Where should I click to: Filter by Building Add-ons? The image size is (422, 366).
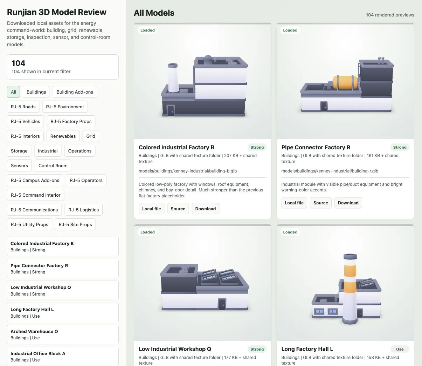pyautogui.click(x=75, y=92)
